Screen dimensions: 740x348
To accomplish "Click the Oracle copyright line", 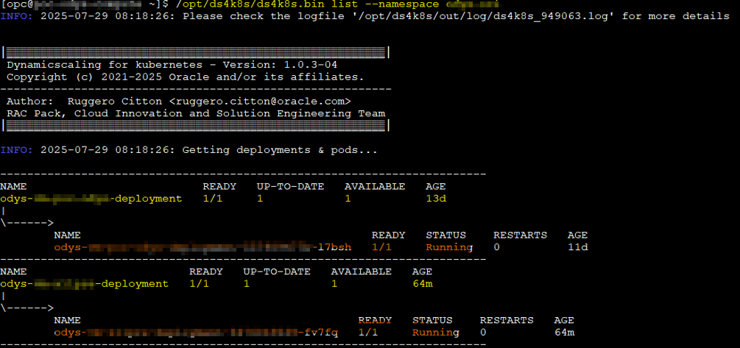I will click(x=185, y=77).
